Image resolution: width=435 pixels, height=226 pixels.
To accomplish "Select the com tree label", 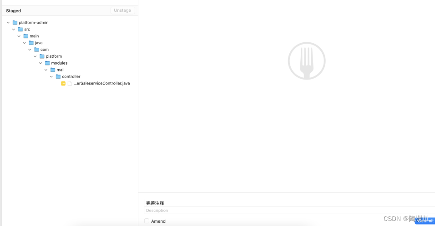I will (x=45, y=50).
